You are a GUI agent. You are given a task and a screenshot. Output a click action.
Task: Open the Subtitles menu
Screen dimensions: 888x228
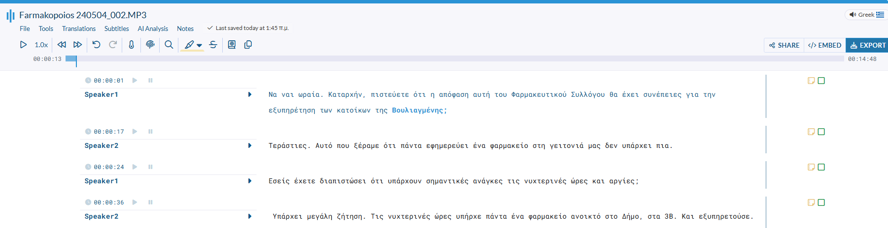116,28
